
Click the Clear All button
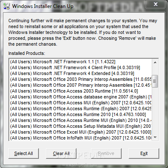61,153
